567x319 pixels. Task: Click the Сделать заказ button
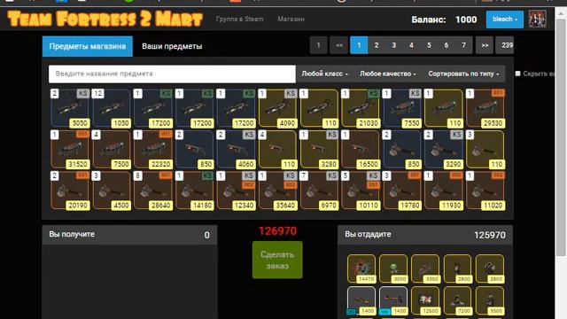point(277,260)
